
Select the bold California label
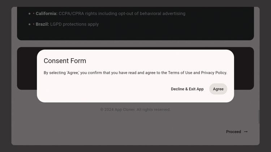tap(46, 14)
